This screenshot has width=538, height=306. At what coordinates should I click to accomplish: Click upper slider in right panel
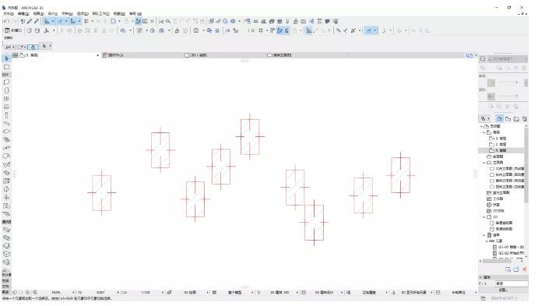pyautogui.click(x=508, y=83)
